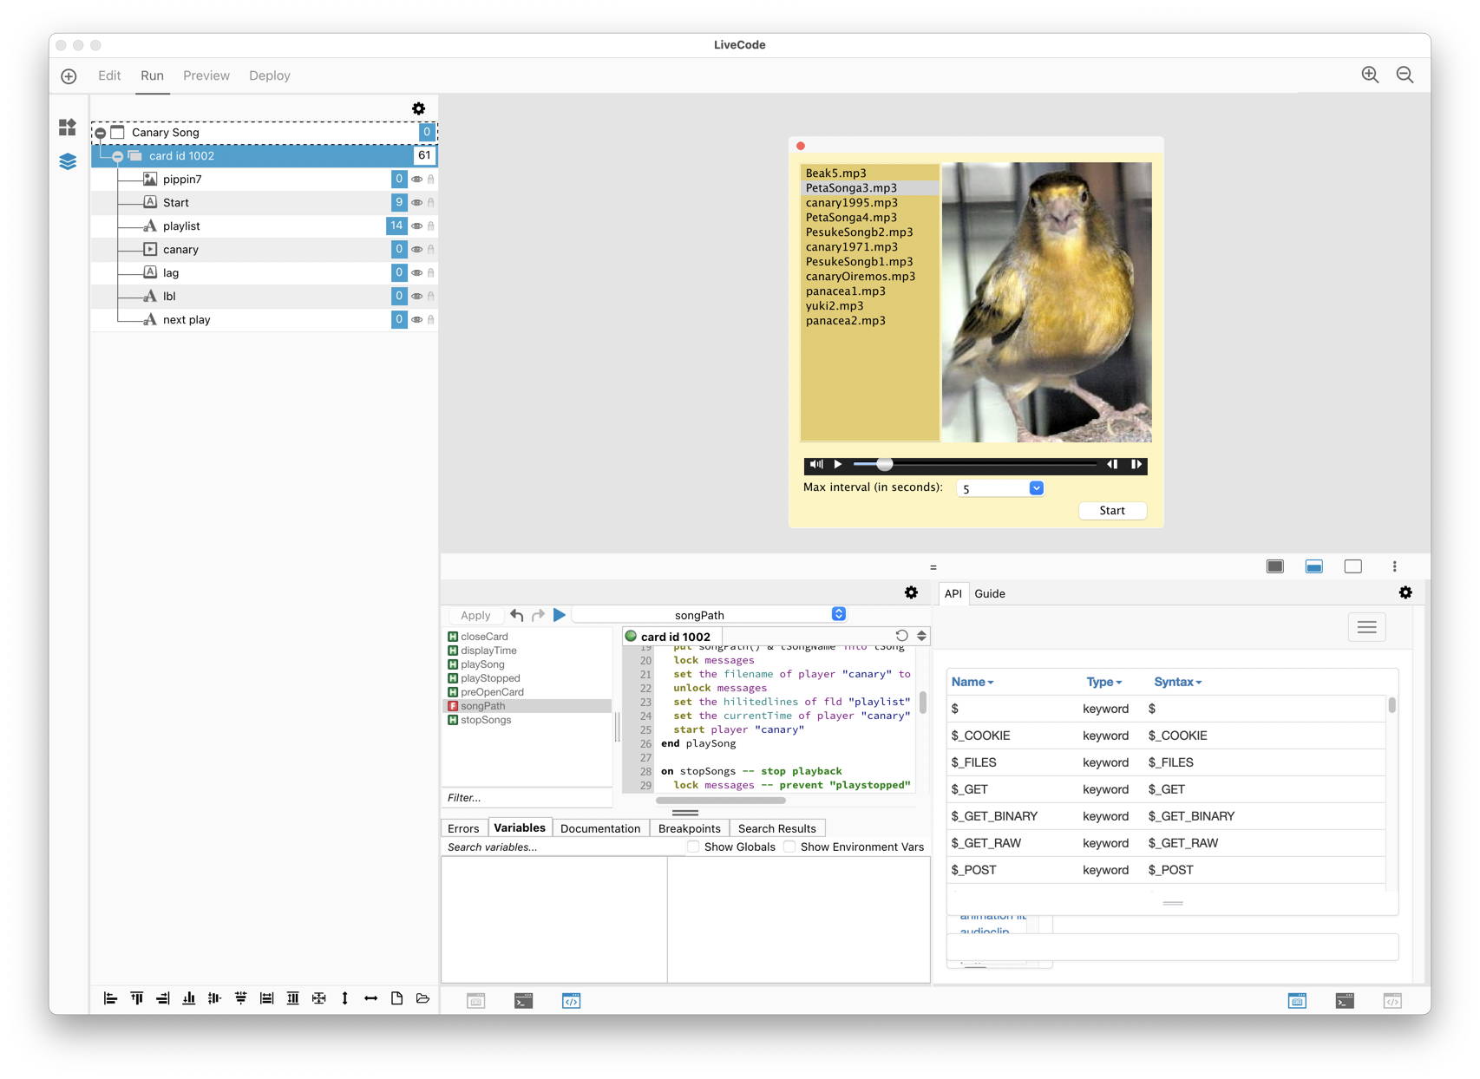This screenshot has height=1079, width=1480.
Task: Click the Start button in the app preview
Action: (1111, 511)
